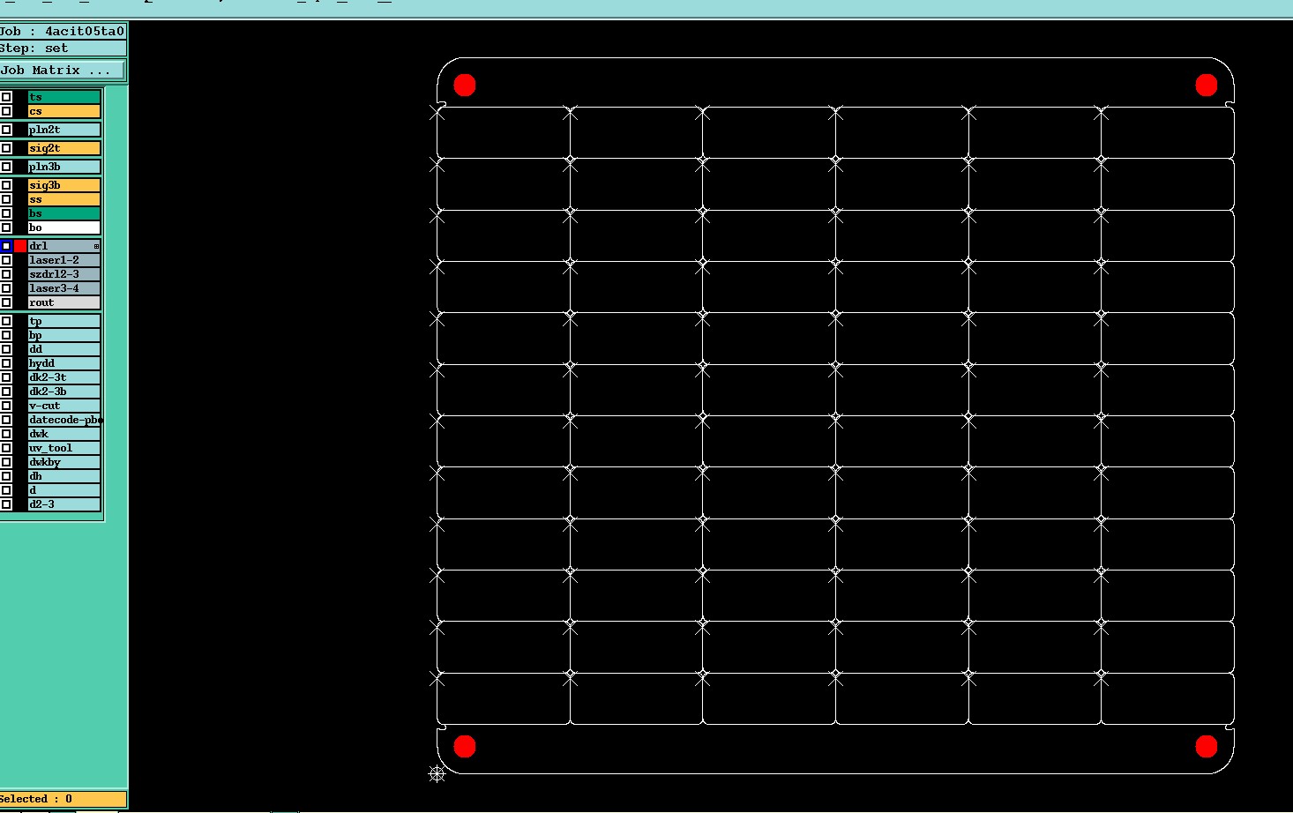Select the tp layer name

[64, 321]
